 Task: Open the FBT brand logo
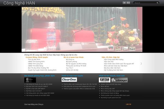click(104, 80)
